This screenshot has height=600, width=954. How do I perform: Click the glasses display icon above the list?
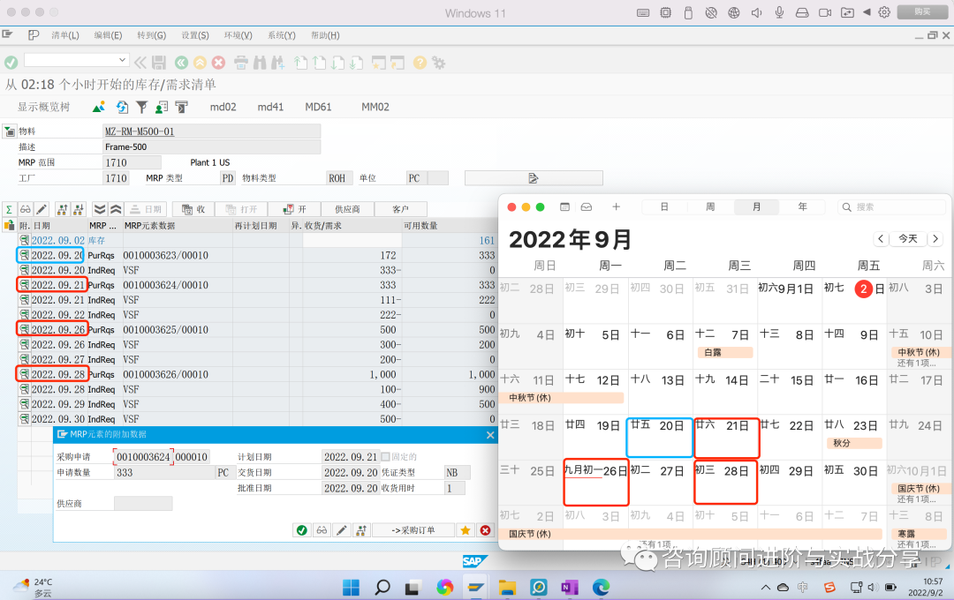25,209
